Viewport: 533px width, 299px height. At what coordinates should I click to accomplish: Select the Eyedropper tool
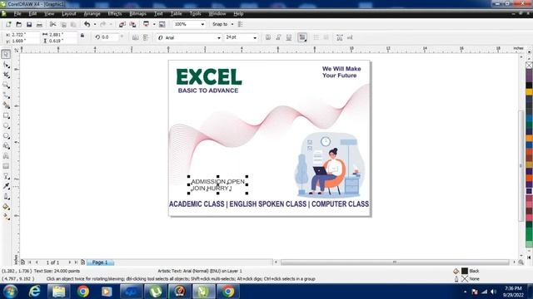pyautogui.click(x=6, y=186)
